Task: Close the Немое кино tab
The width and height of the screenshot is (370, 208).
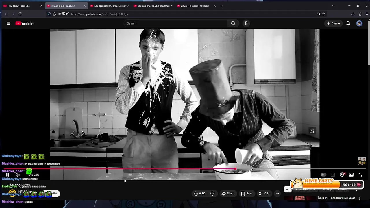Action: pyautogui.click(x=85, y=6)
